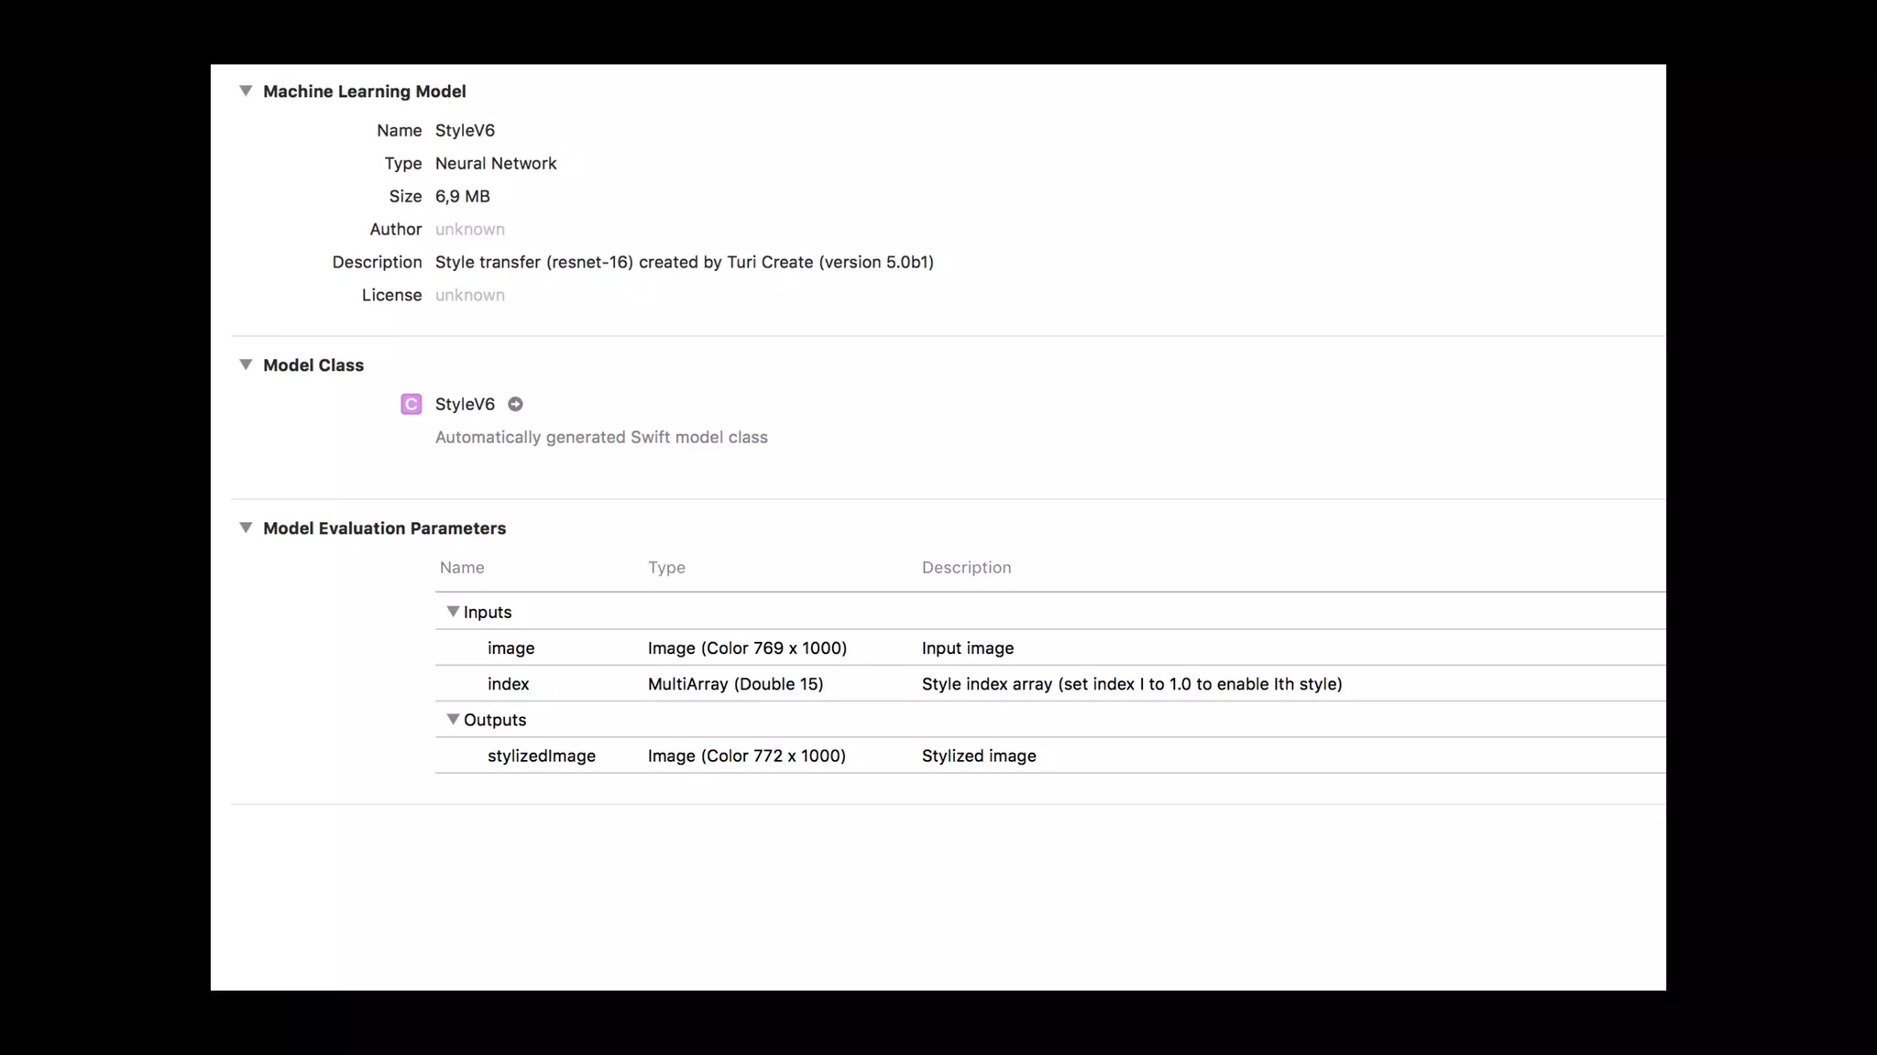
Task: Click the unknown License value
Action: point(470,295)
